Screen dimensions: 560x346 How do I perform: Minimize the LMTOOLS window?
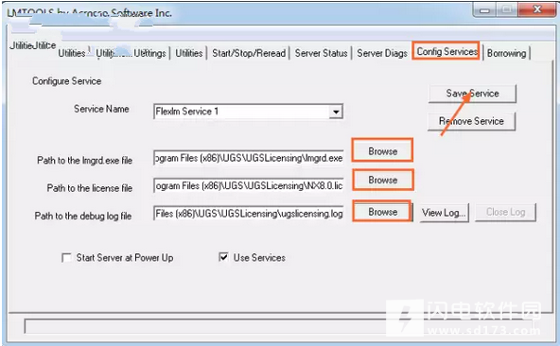pos(484,9)
